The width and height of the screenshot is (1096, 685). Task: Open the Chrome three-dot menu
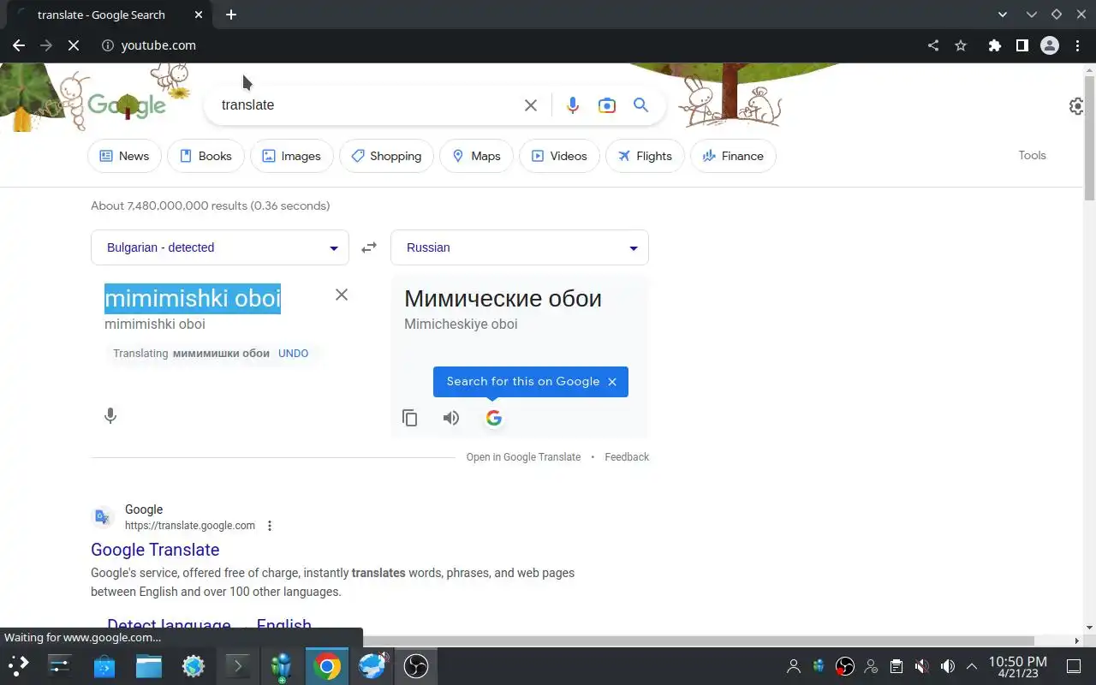1078,45
